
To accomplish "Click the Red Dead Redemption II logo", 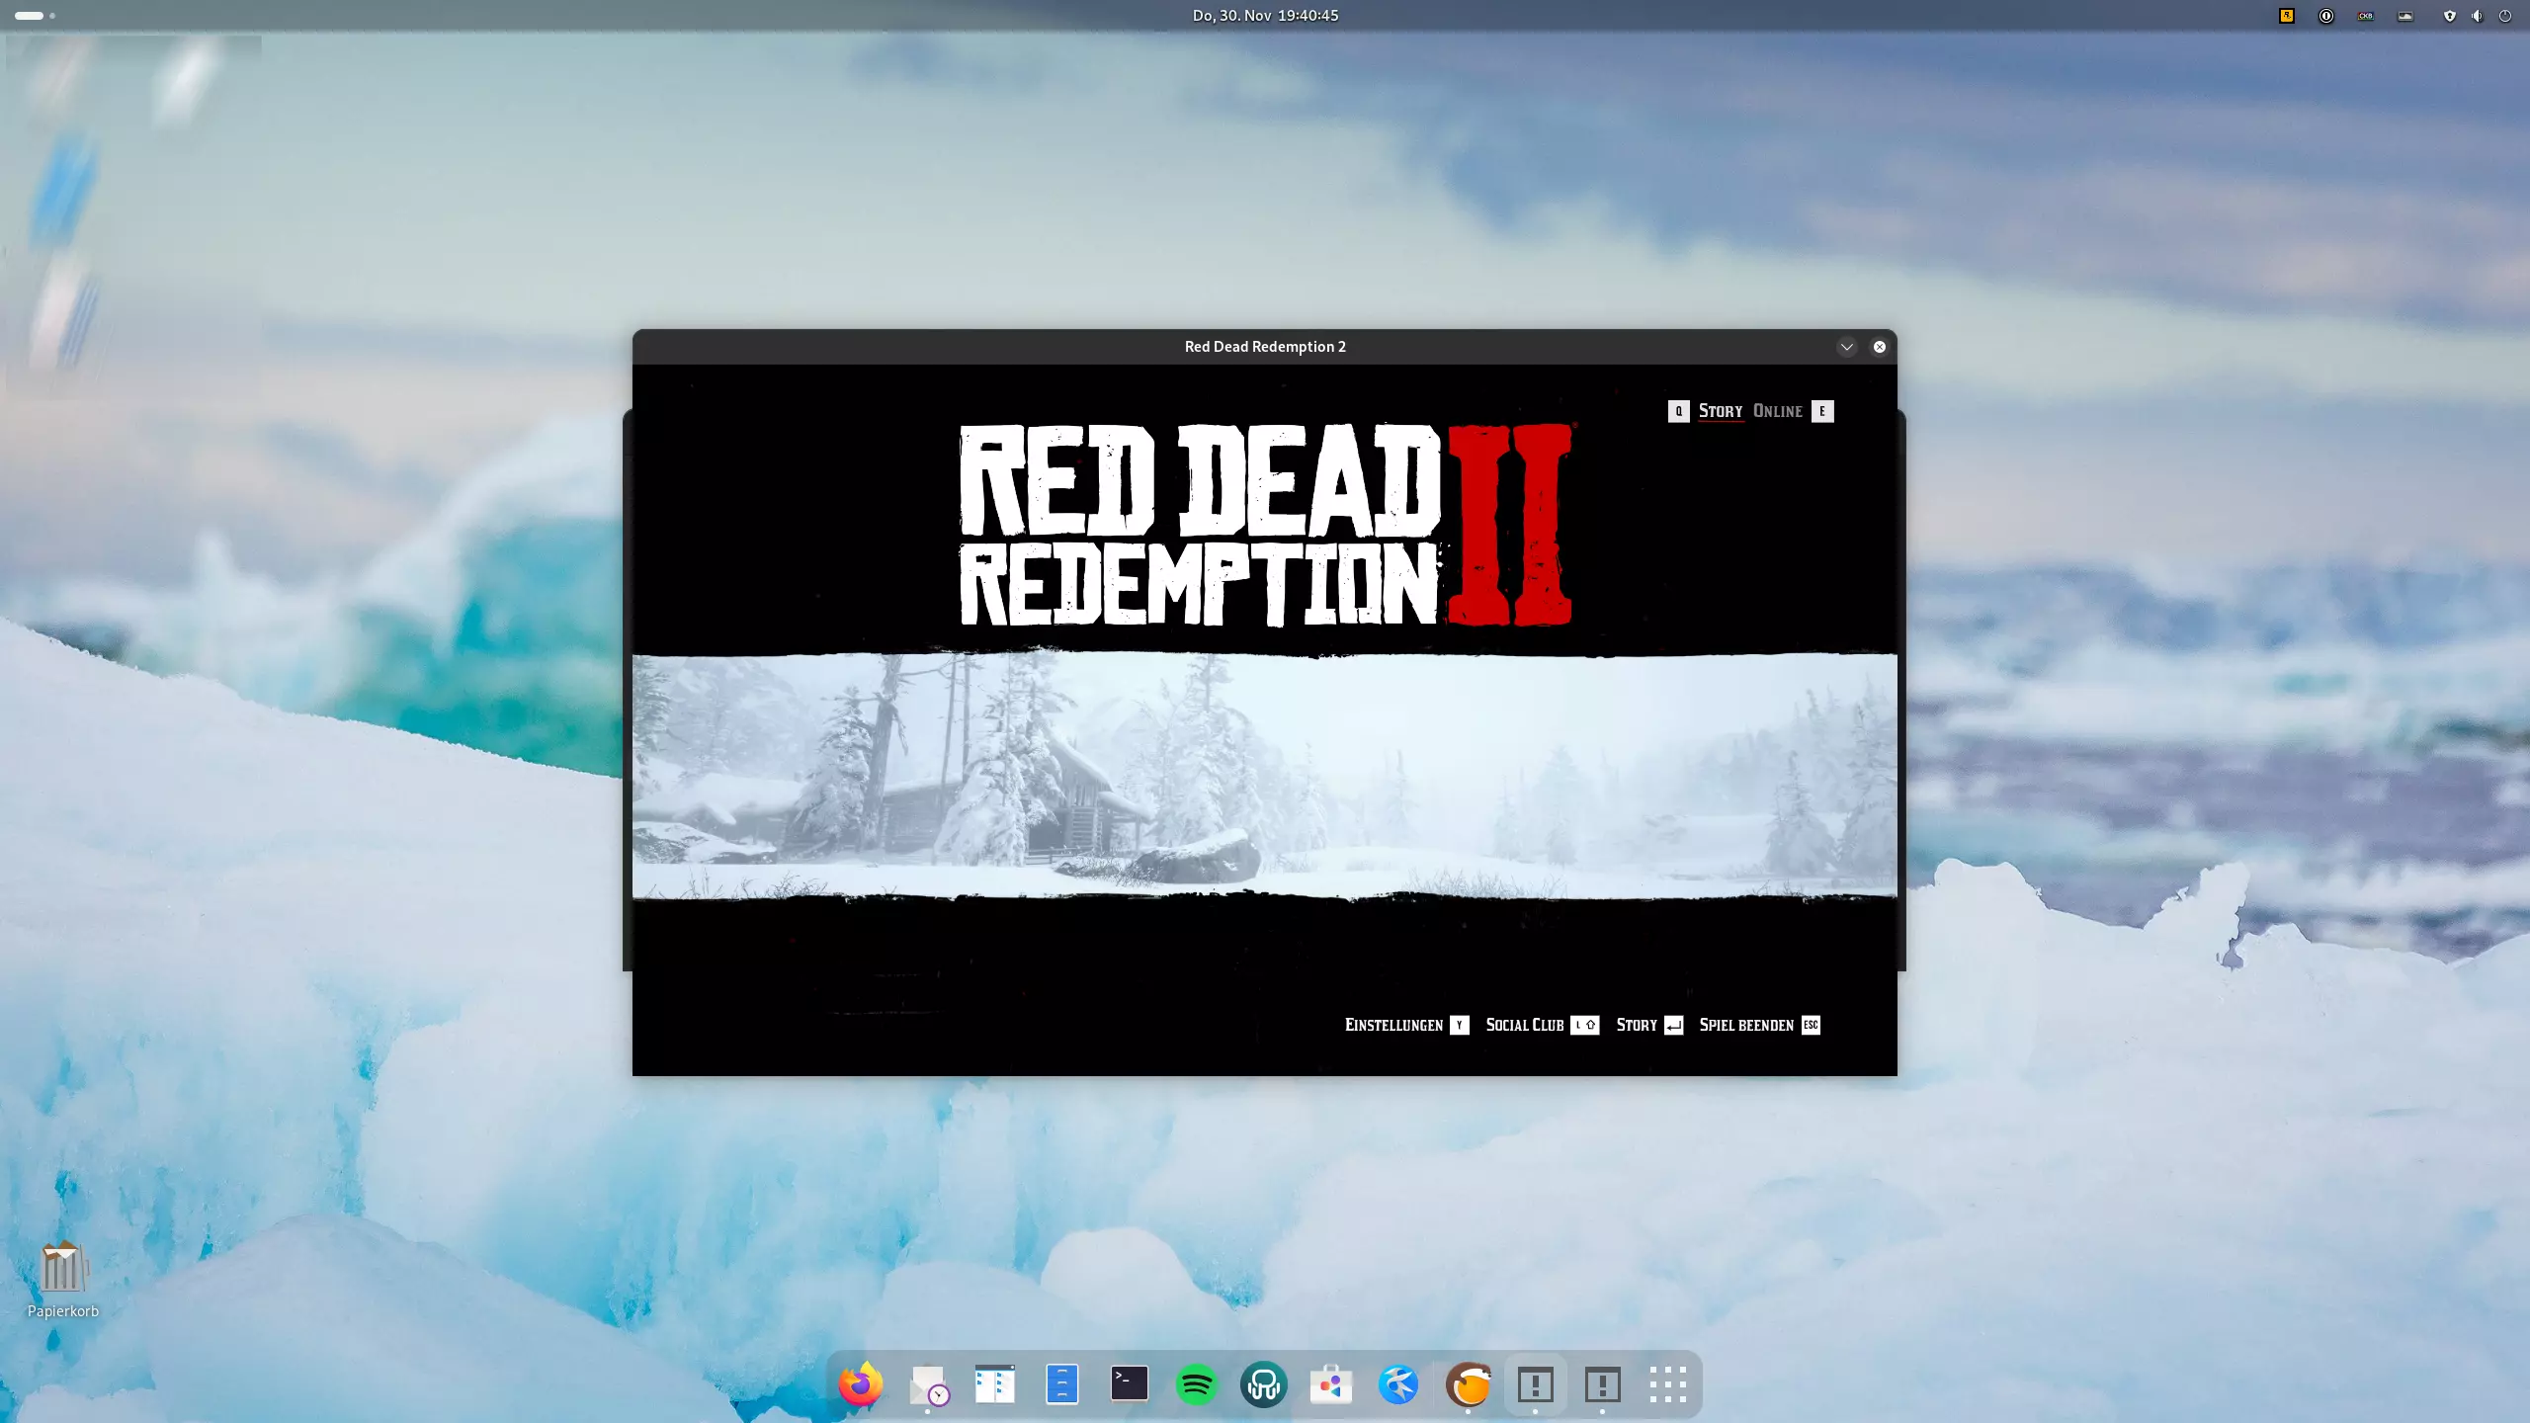I will click(1265, 525).
